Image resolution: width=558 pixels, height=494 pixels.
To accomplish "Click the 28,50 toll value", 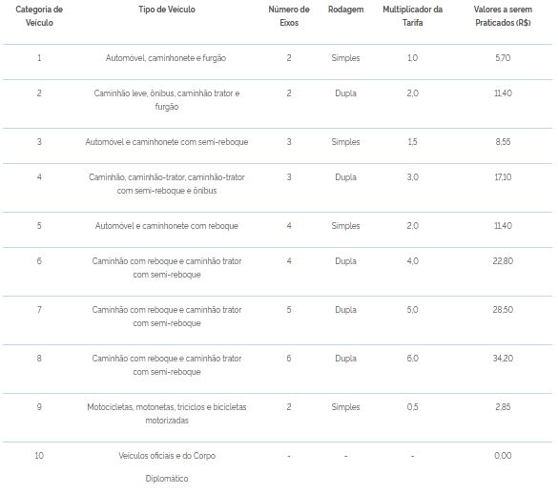I will tap(503, 309).
